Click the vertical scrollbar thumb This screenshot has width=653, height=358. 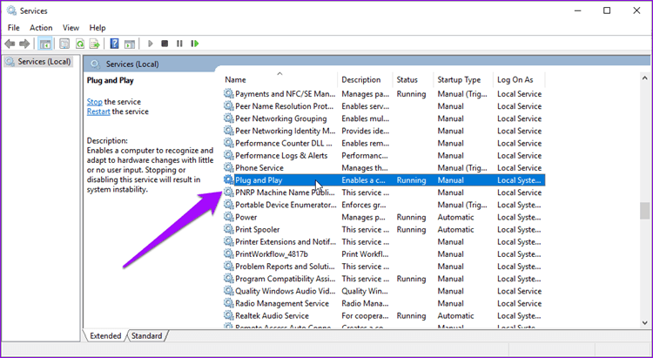pos(645,211)
